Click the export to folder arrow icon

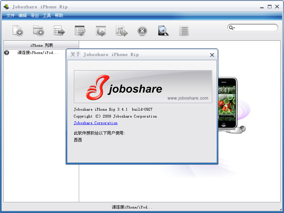tap(101, 31)
